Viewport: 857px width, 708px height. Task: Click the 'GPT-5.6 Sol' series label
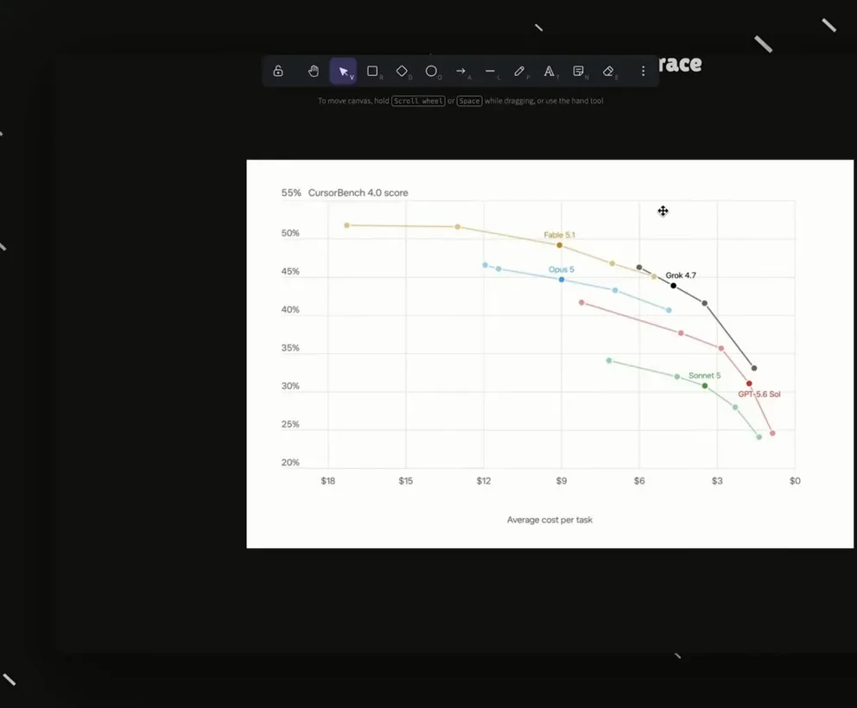pyautogui.click(x=759, y=394)
